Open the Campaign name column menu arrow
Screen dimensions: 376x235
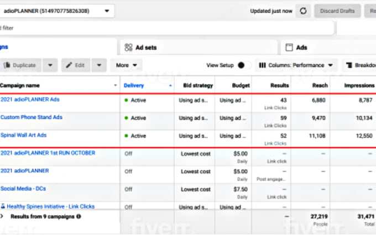coord(116,85)
